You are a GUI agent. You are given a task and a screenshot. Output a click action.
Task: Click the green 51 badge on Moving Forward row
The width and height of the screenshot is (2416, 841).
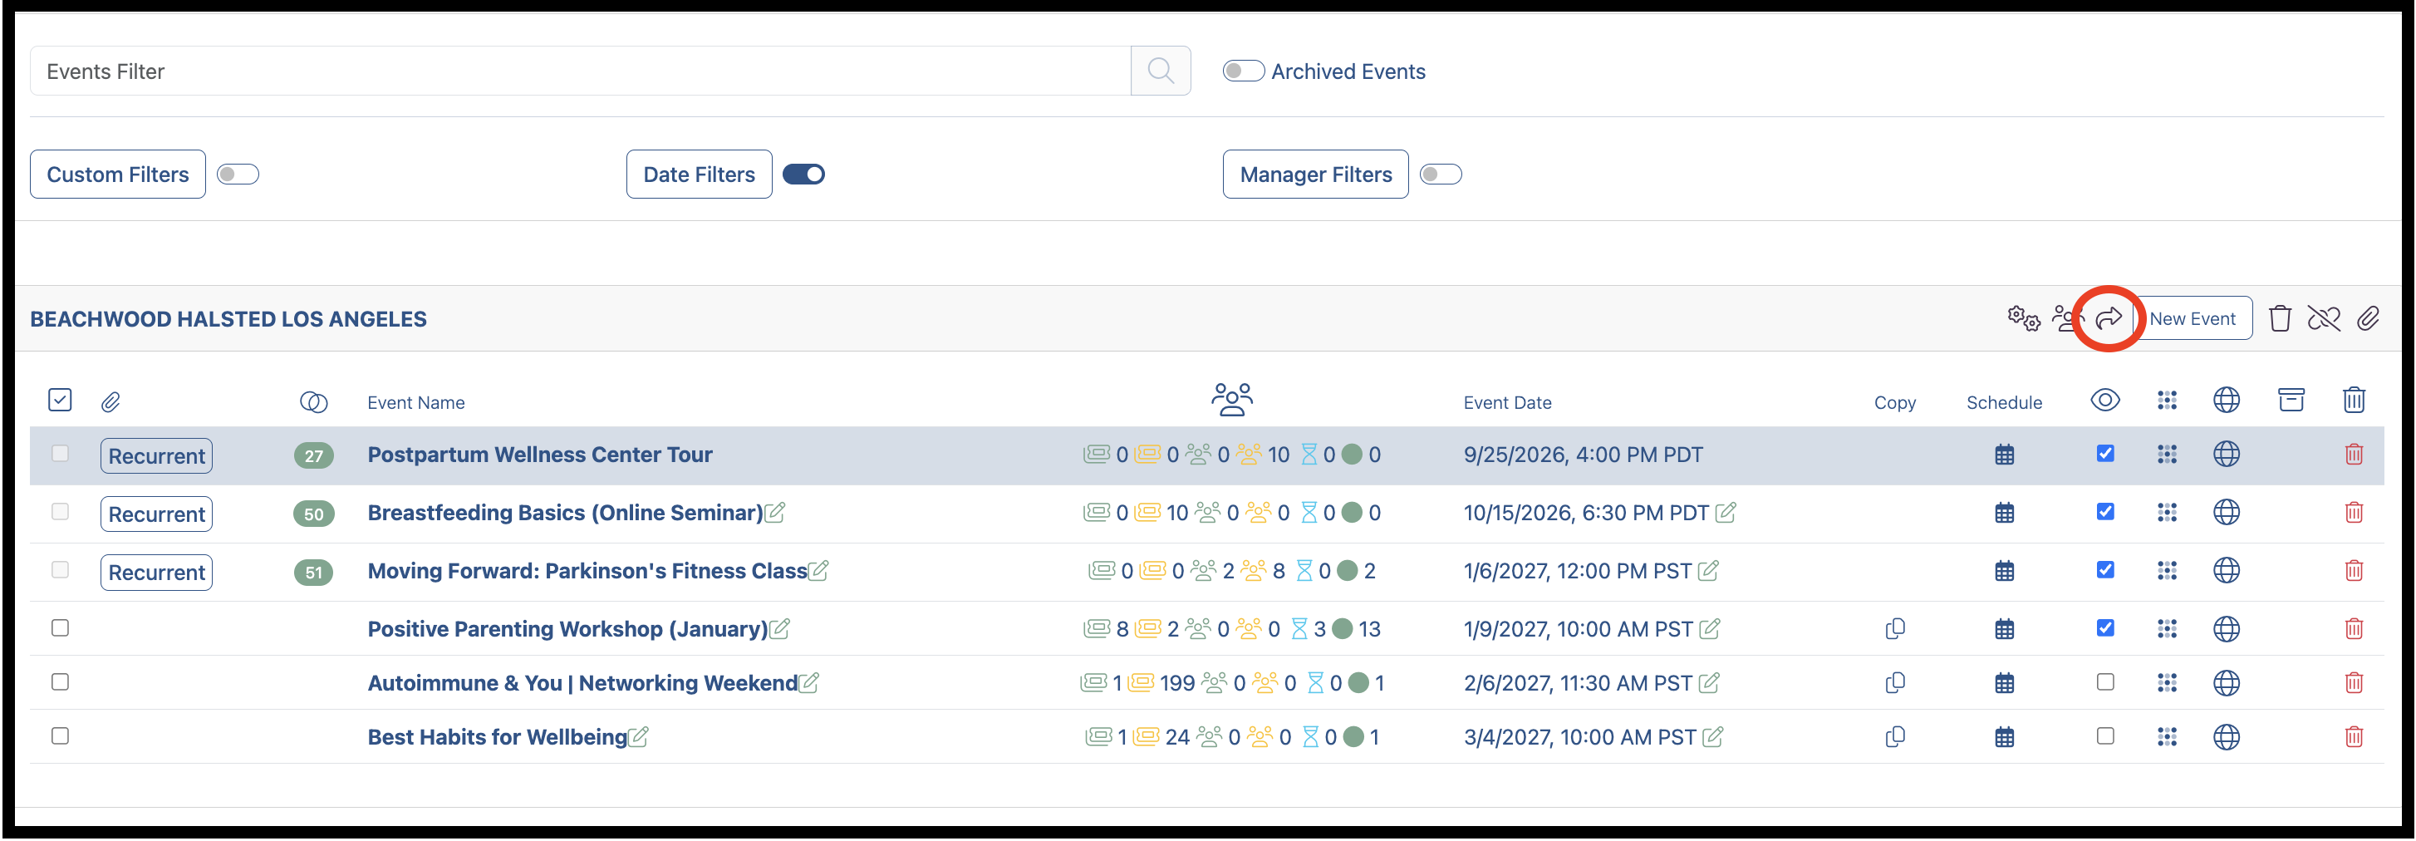coord(313,573)
